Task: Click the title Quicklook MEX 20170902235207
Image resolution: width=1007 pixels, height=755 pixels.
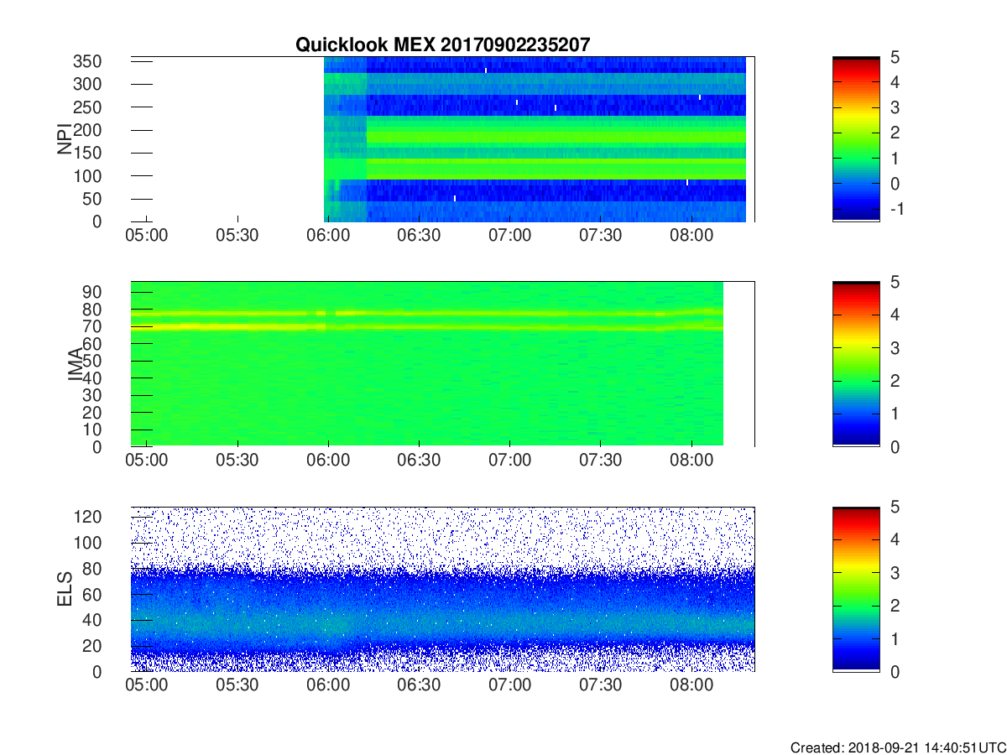Action: click(x=444, y=45)
